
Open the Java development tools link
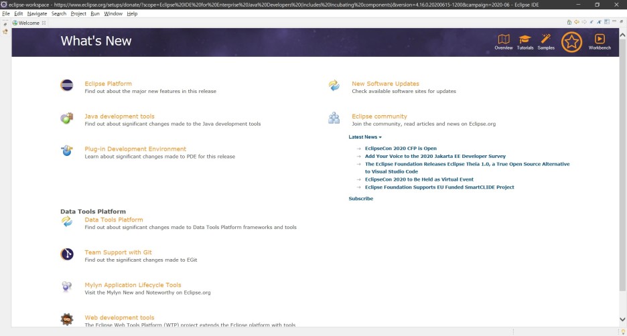119,116
